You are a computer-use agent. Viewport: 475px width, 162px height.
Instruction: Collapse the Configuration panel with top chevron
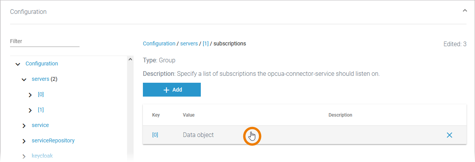click(465, 11)
